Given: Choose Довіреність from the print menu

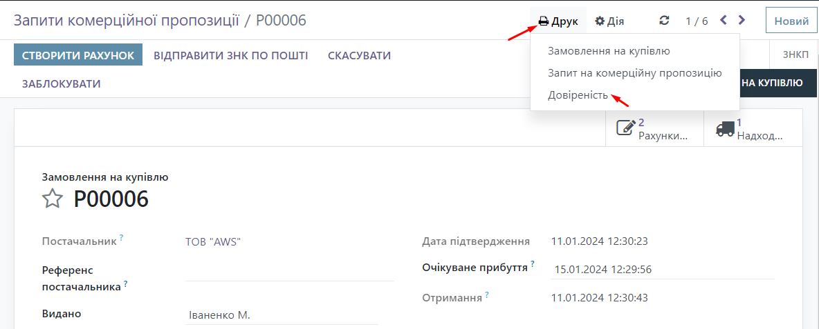Looking at the screenshot, I should point(578,95).
